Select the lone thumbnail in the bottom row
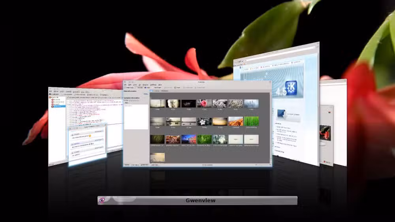This screenshot has width=395, height=222. (157, 157)
